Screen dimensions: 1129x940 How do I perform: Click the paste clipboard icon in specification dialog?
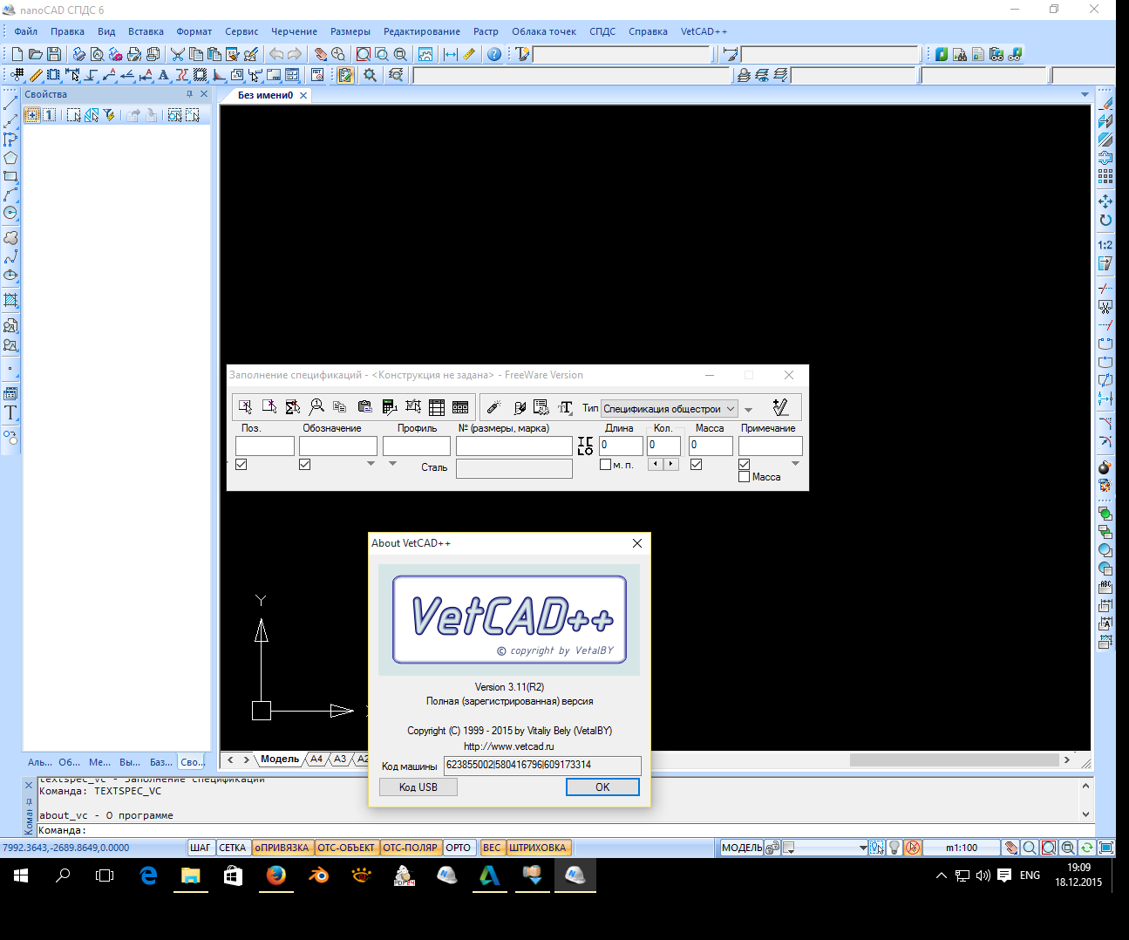[x=364, y=407]
